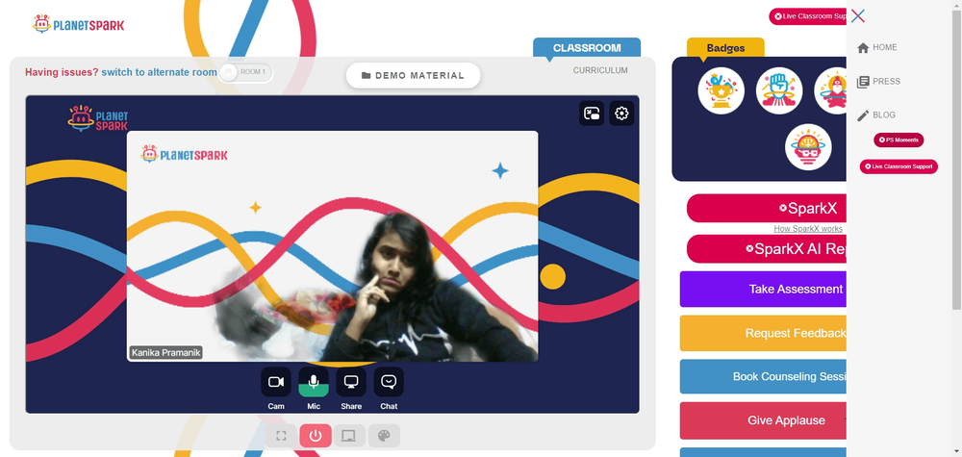Select the brain with glasses badge
Viewport: 962px width, 457px height.
(x=808, y=147)
